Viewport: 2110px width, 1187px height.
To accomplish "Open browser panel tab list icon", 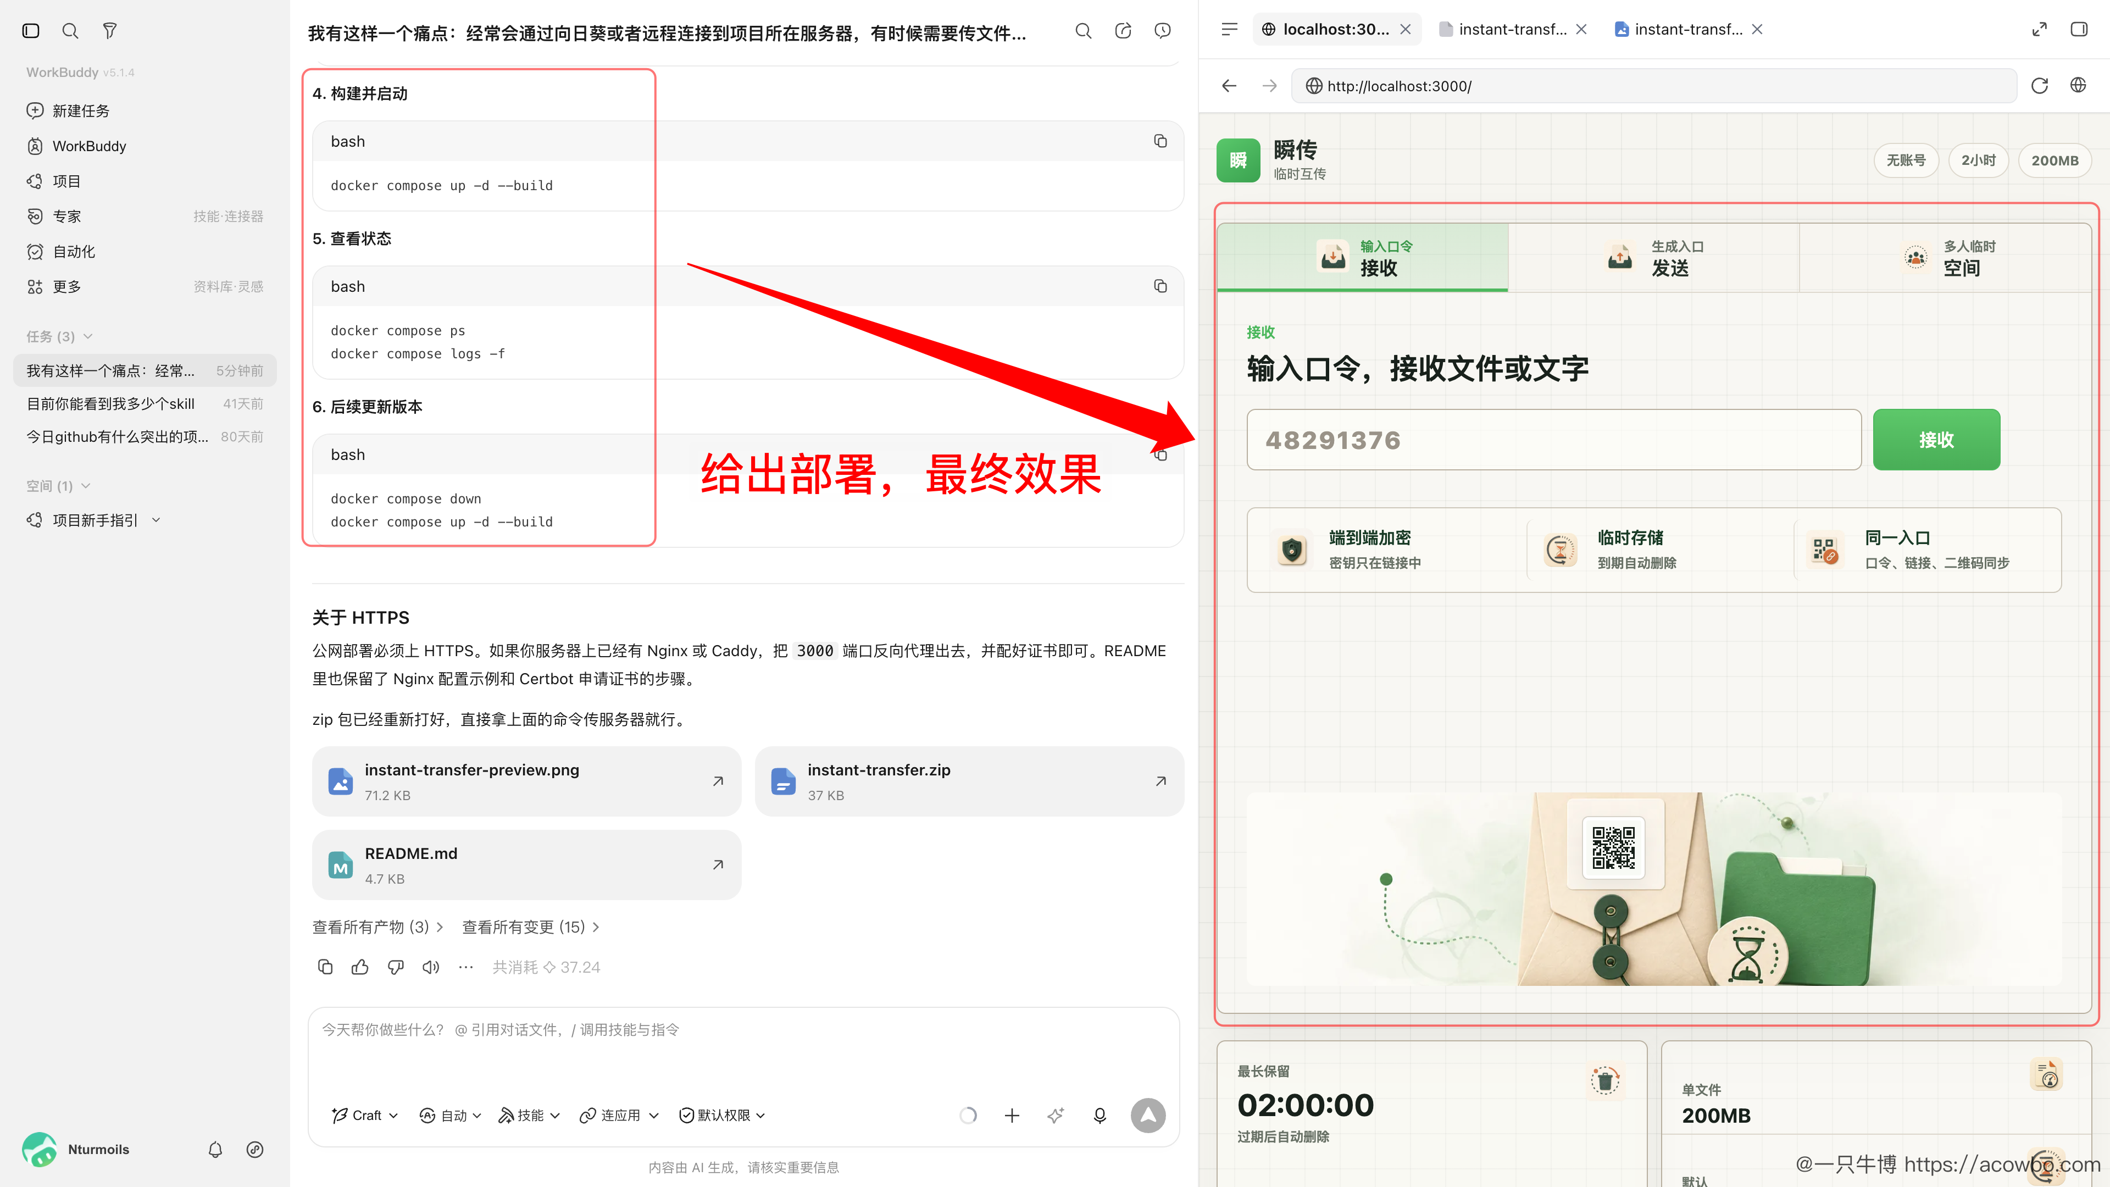I will tap(1230, 30).
